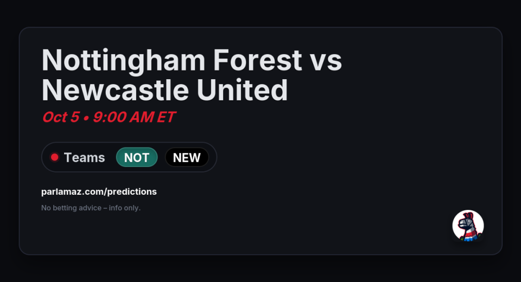Click the bullet separator in the date line
This screenshot has width=521, height=282.
pos(86,117)
